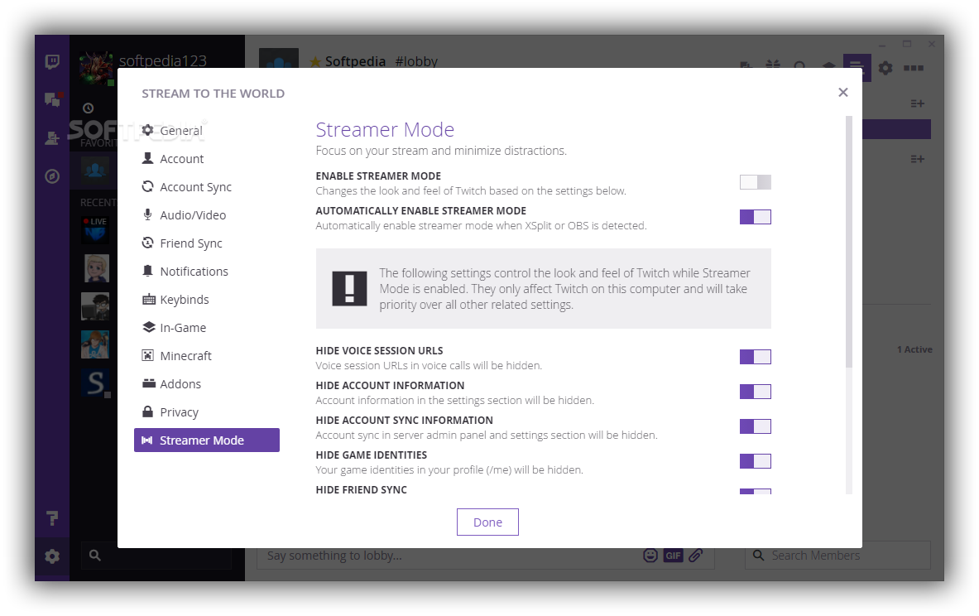Click the magnifier icon in bottom-left search
The height and width of the screenshot is (616, 979).
coord(95,555)
